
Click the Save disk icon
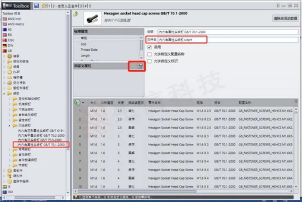pos(37,5)
